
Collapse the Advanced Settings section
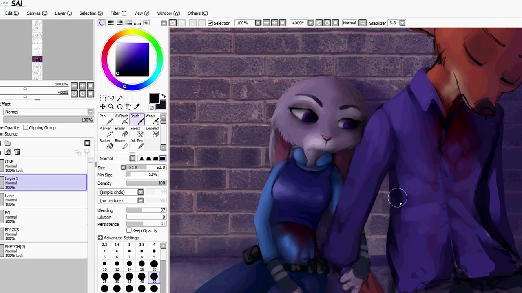[x=100, y=238]
